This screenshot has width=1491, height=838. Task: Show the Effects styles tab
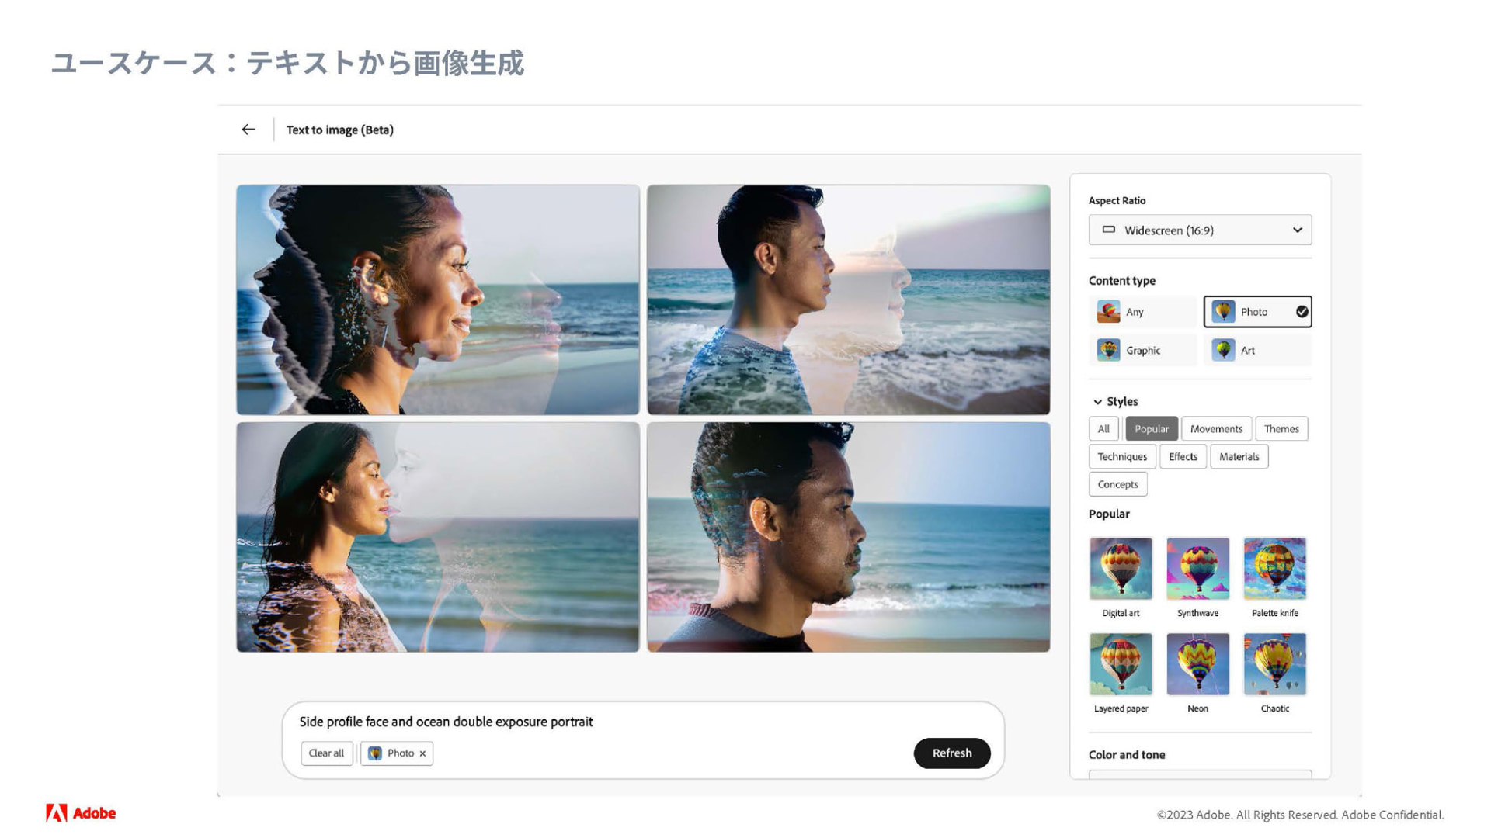[1183, 457]
